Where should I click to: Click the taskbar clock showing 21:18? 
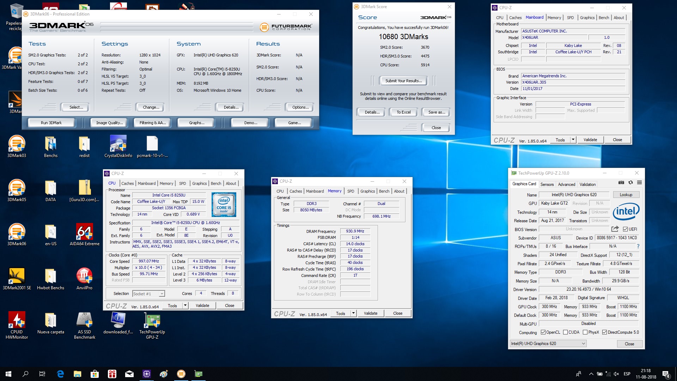pos(646,374)
